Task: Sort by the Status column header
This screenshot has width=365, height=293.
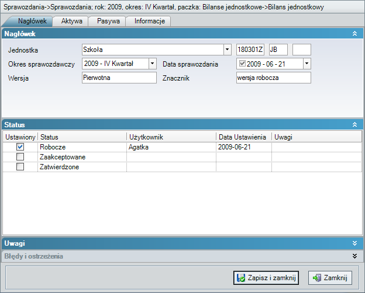Action: (82, 137)
